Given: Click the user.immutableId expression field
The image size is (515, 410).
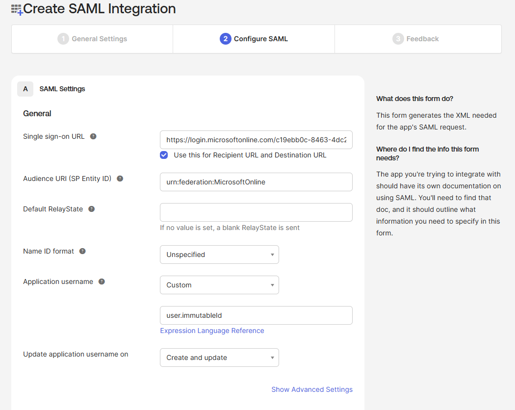Looking at the screenshot, I should [x=256, y=315].
